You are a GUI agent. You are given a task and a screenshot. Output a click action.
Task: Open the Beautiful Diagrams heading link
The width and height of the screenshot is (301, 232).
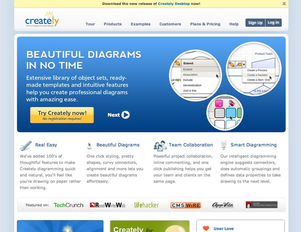[118, 145]
